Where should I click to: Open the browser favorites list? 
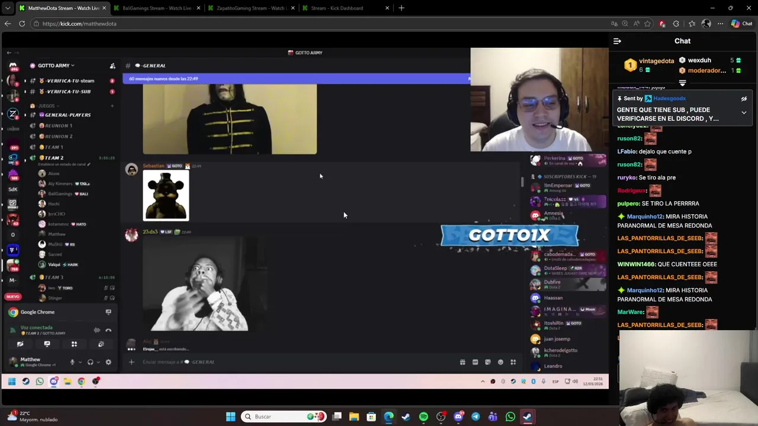tap(692, 24)
